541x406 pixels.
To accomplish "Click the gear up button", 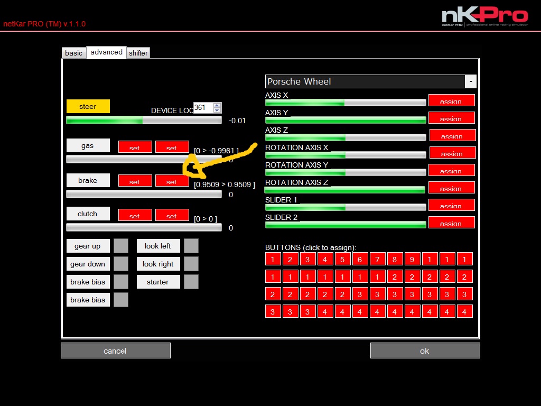I will pyautogui.click(x=88, y=246).
